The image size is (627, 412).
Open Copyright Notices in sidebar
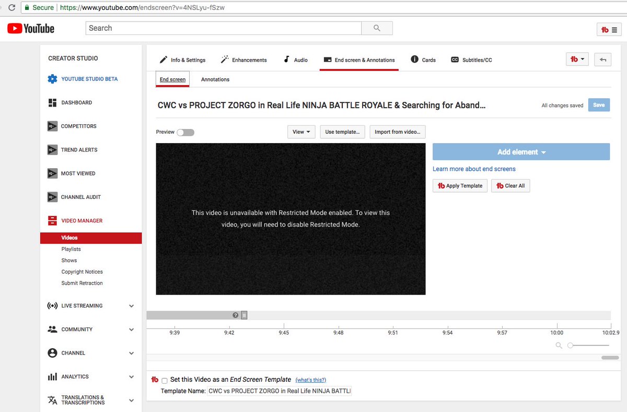[82, 272]
